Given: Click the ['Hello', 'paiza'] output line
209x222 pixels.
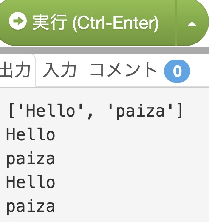Looking at the screenshot, I should (96, 111).
